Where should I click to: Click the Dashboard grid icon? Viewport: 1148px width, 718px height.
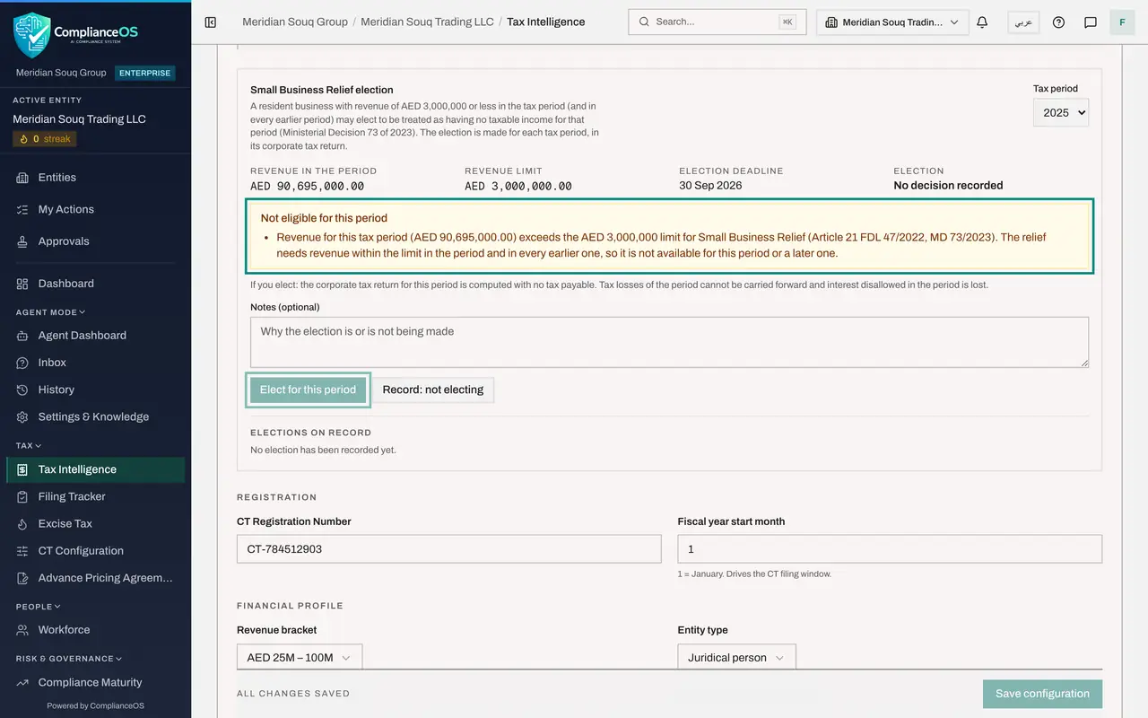(22, 284)
